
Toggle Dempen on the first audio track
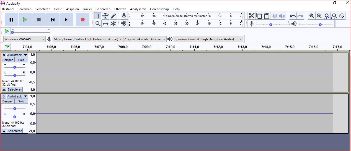pyautogui.click(x=8, y=60)
